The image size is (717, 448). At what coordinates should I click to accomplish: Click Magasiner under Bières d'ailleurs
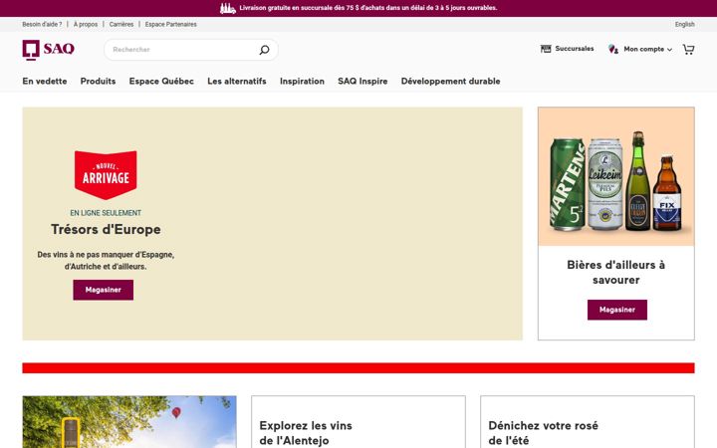click(617, 310)
